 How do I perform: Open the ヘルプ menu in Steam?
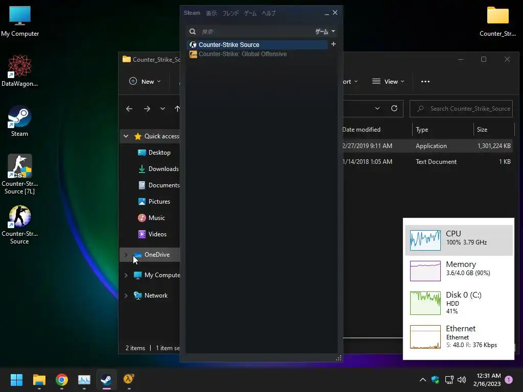tap(269, 13)
